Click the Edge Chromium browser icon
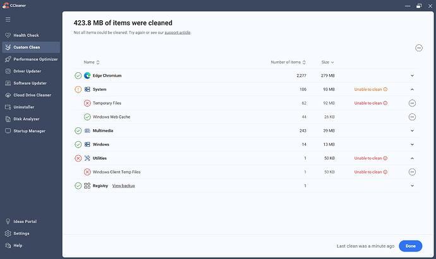The width and height of the screenshot is (436, 259). (x=87, y=75)
